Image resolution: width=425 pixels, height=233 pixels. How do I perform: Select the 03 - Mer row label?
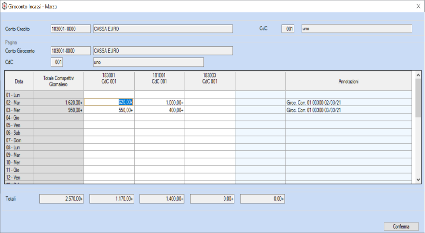tap(19, 110)
